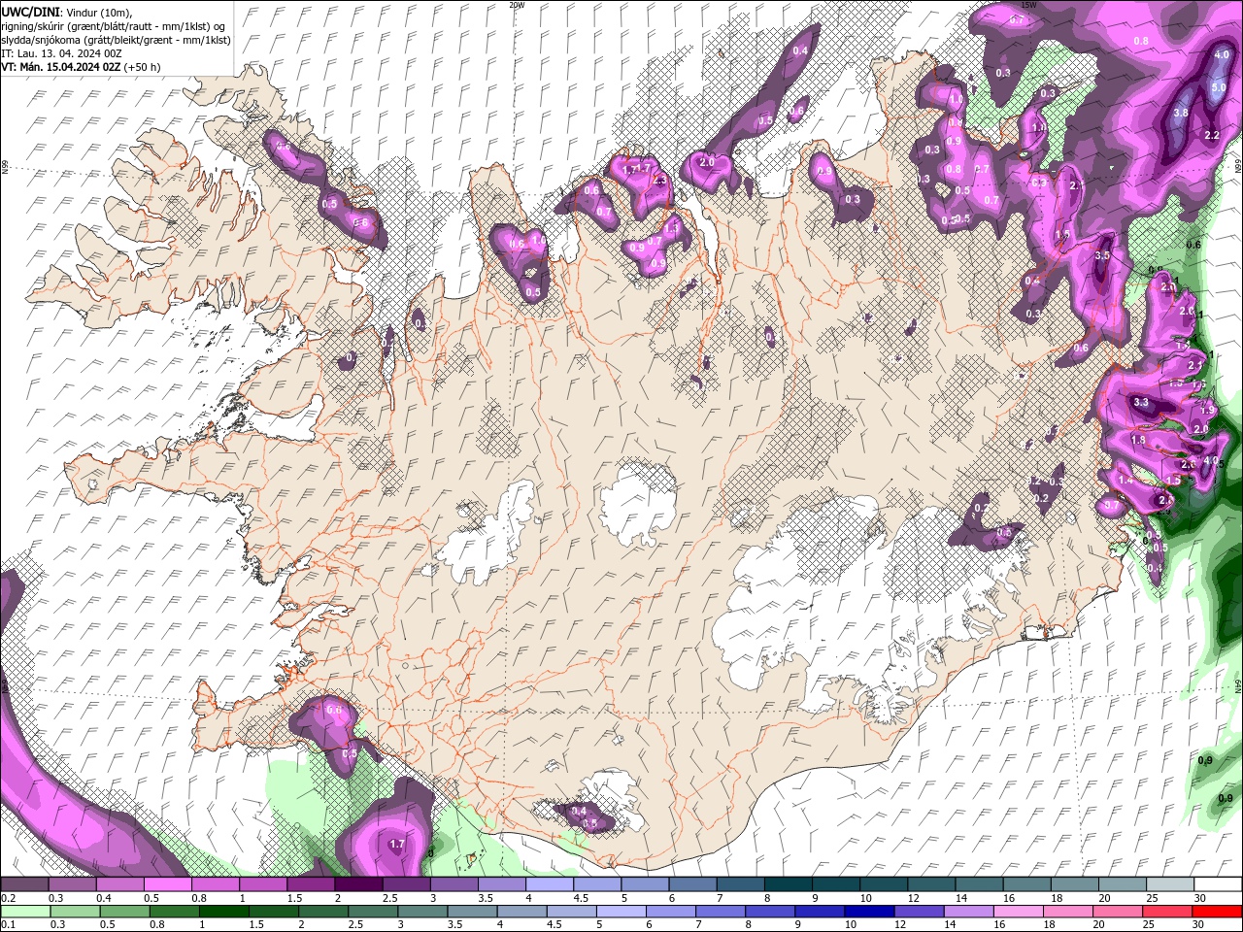Select the rain legend swatch starting at 6
The height and width of the screenshot is (932, 1243).
670,912
